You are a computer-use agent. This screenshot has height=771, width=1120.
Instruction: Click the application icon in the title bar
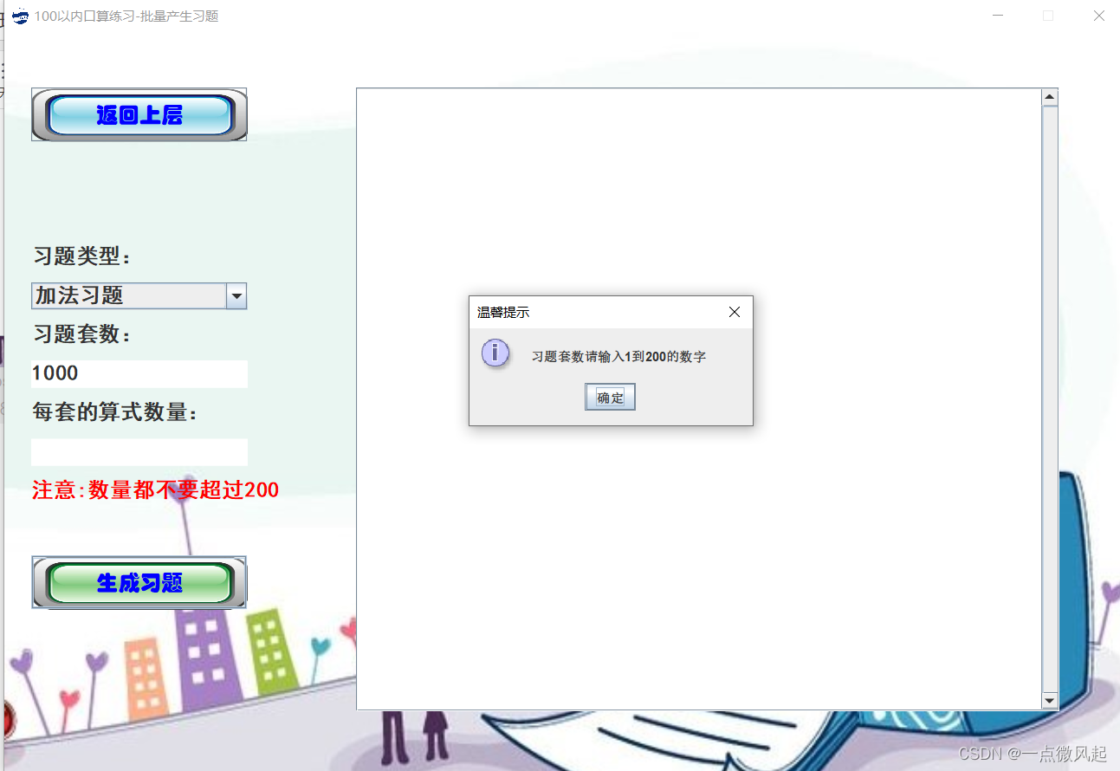coord(19,16)
